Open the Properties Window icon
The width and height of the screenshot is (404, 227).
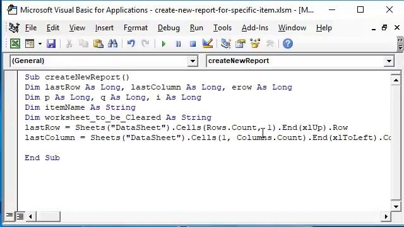241,44
